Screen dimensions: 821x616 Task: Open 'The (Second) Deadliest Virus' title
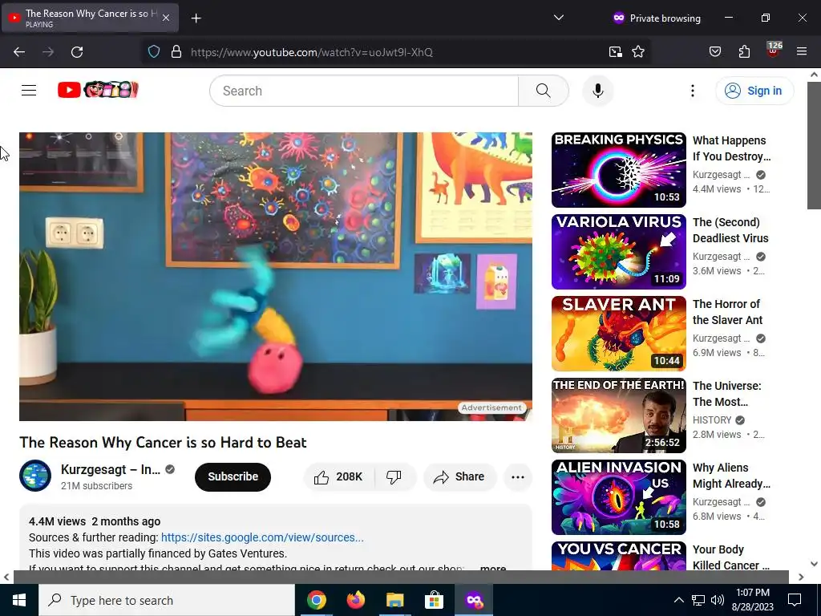(x=730, y=230)
